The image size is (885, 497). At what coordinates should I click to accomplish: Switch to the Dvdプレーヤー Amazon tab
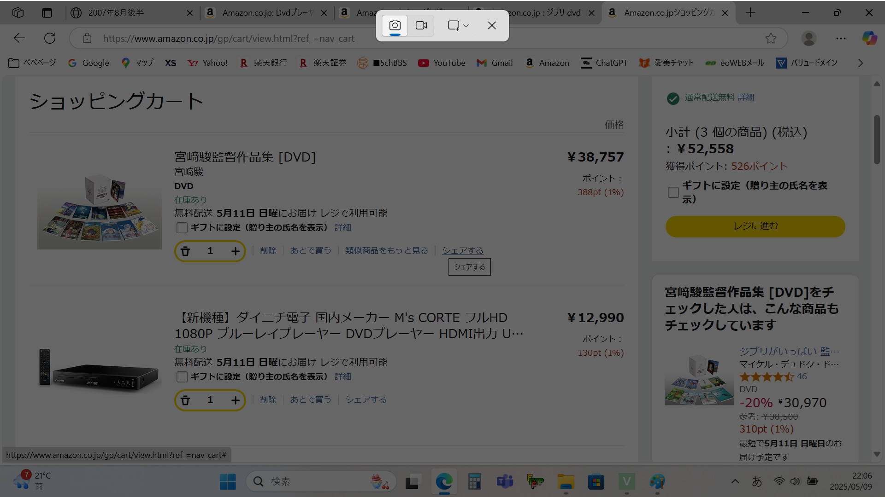pyautogui.click(x=266, y=13)
